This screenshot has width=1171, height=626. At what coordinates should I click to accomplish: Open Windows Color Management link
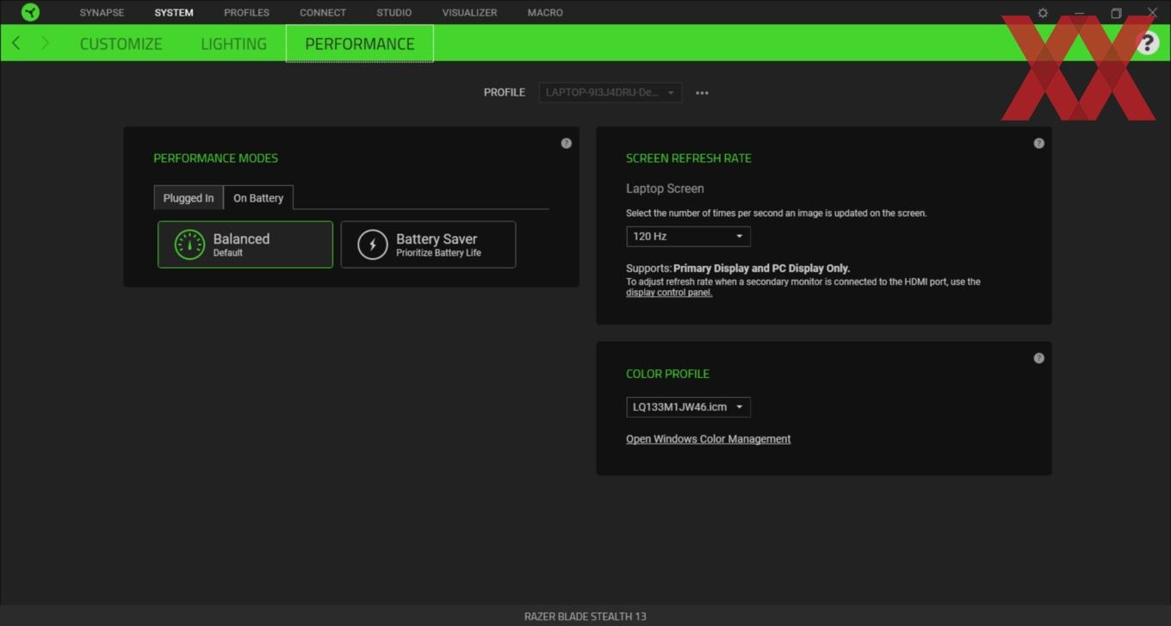[708, 439]
